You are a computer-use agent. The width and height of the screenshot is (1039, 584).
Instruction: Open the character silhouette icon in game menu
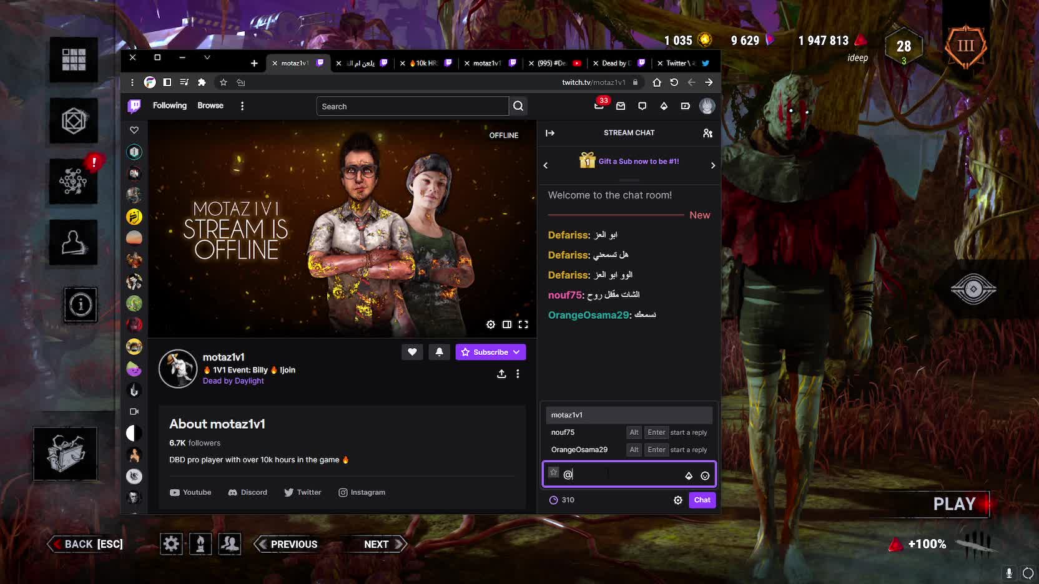[74, 242]
